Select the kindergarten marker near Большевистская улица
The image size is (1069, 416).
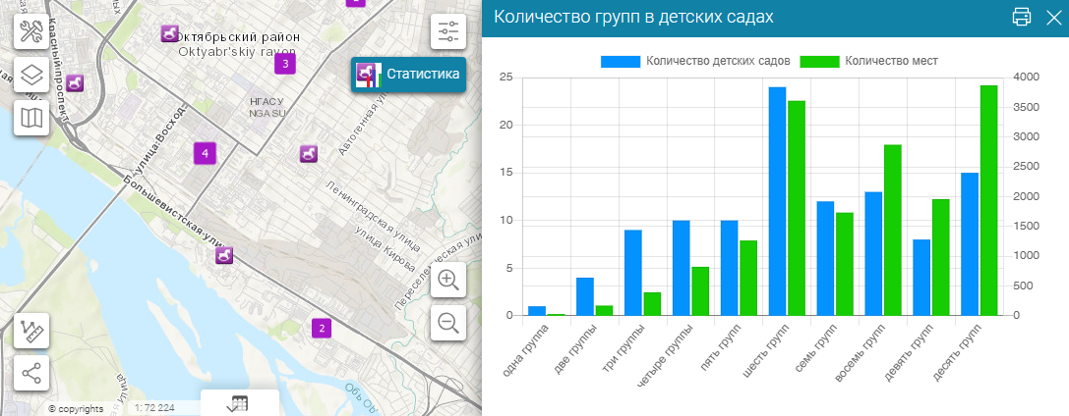pyautogui.click(x=224, y=255)
